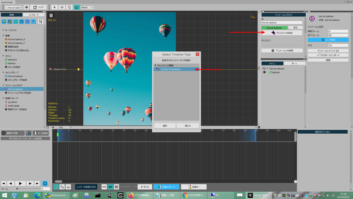Click the Mesh Group filter icon in hierarchy
Image resolution: width=353 pixels, height=199 pixels.
21,22
